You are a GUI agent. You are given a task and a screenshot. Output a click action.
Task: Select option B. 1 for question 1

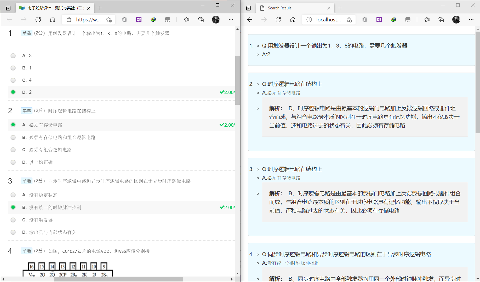(13, 68)
